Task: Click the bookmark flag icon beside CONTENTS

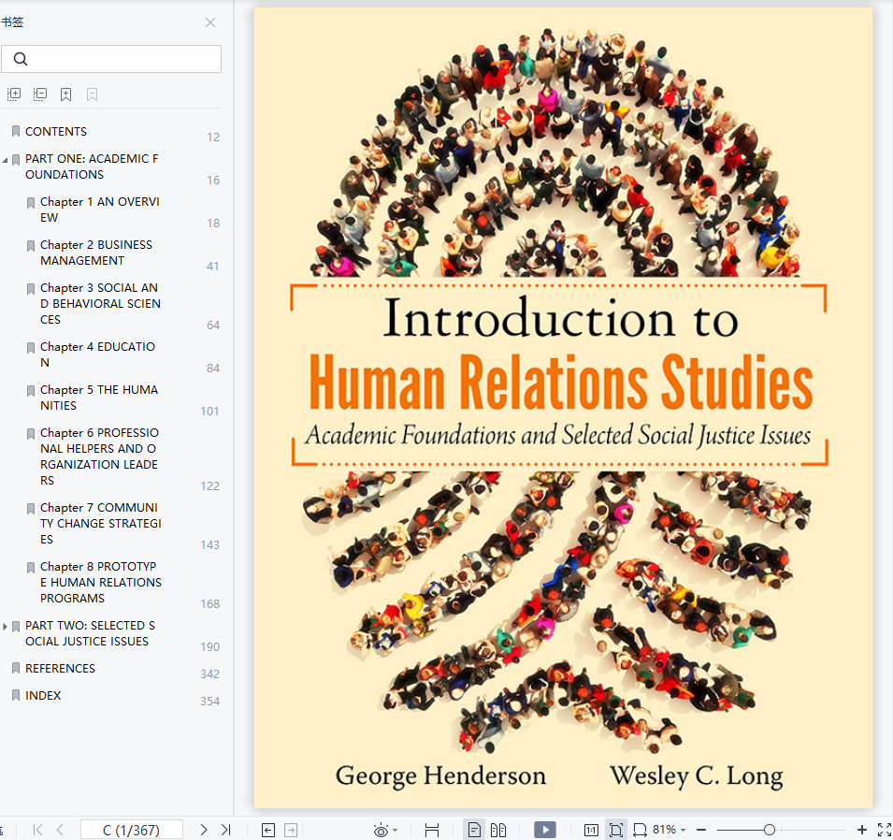Action: (x=16, y=131)
